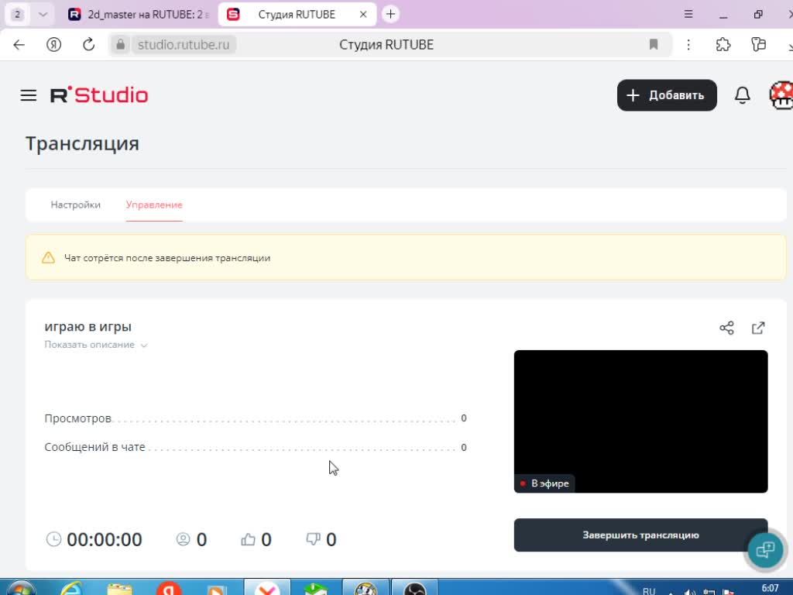Click the chat deletion warning text
Screen dimensions: 793x595
[x=167, y=258]
